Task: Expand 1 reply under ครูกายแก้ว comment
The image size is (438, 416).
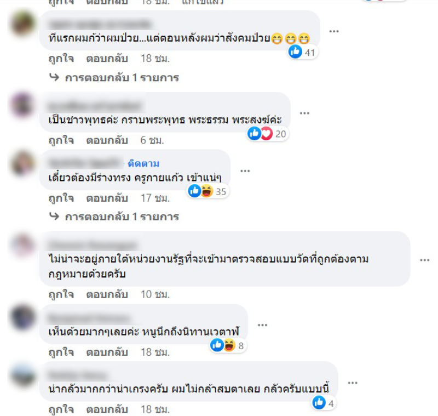Action: click(x=114, y=216)
